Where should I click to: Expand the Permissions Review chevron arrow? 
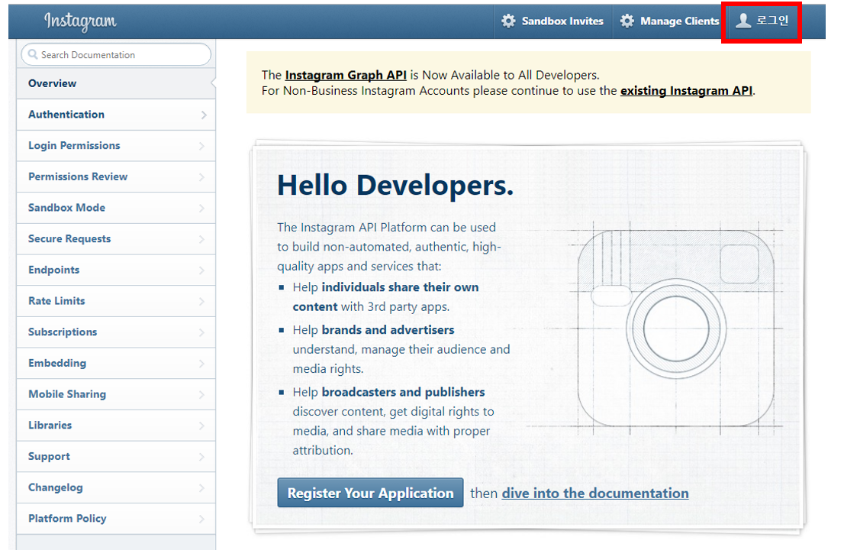201,177
